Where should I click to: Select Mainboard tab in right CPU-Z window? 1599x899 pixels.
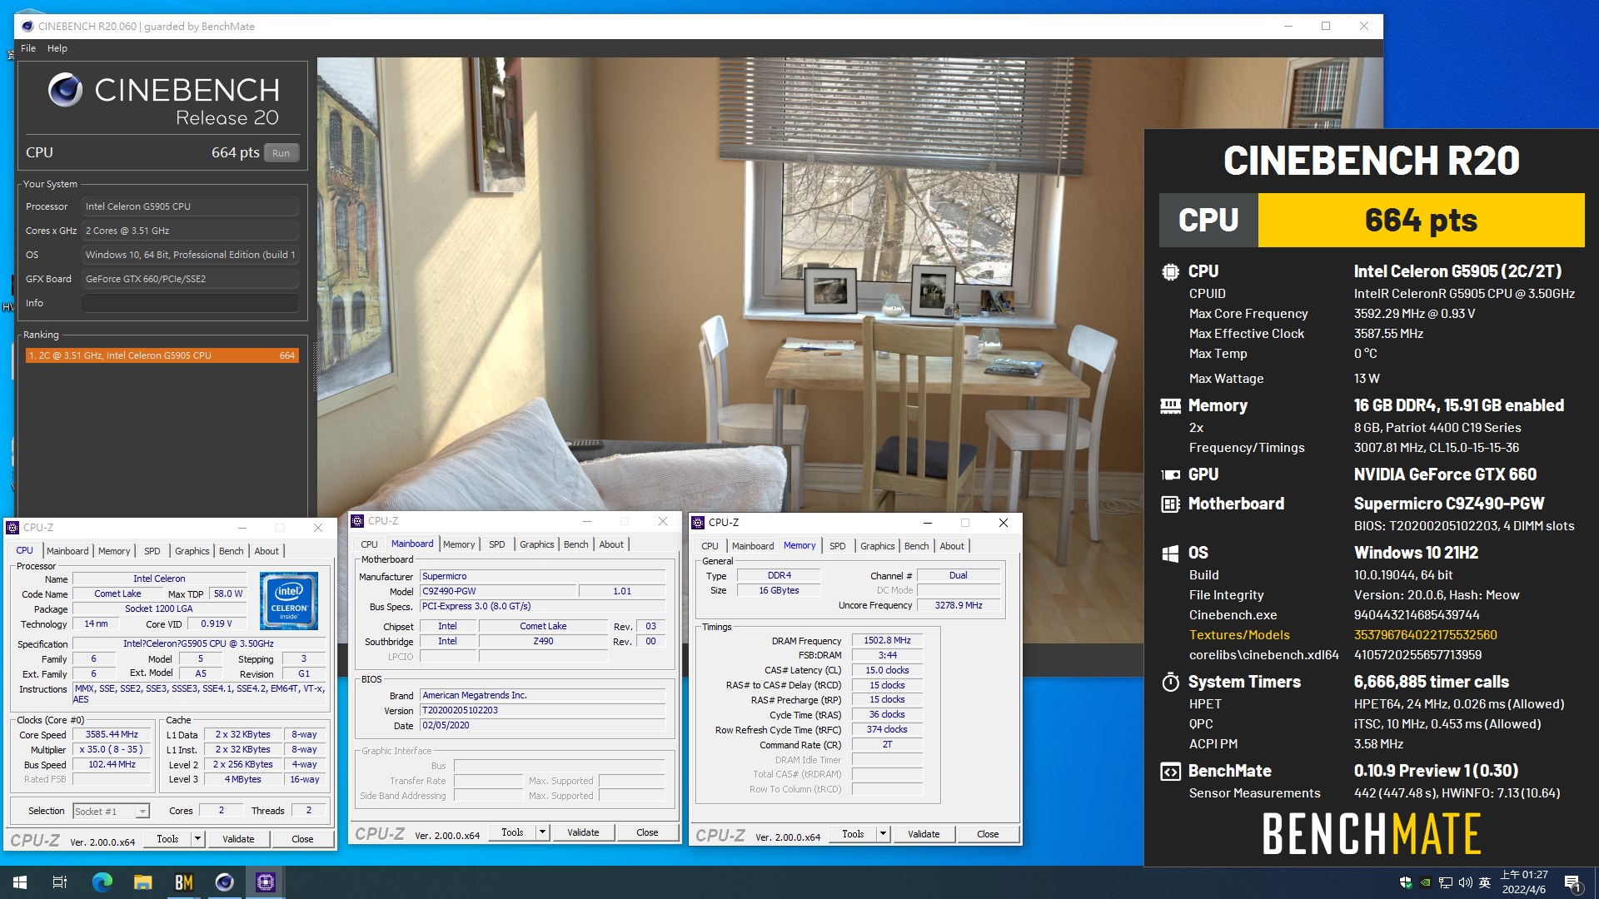coord(753,546)
